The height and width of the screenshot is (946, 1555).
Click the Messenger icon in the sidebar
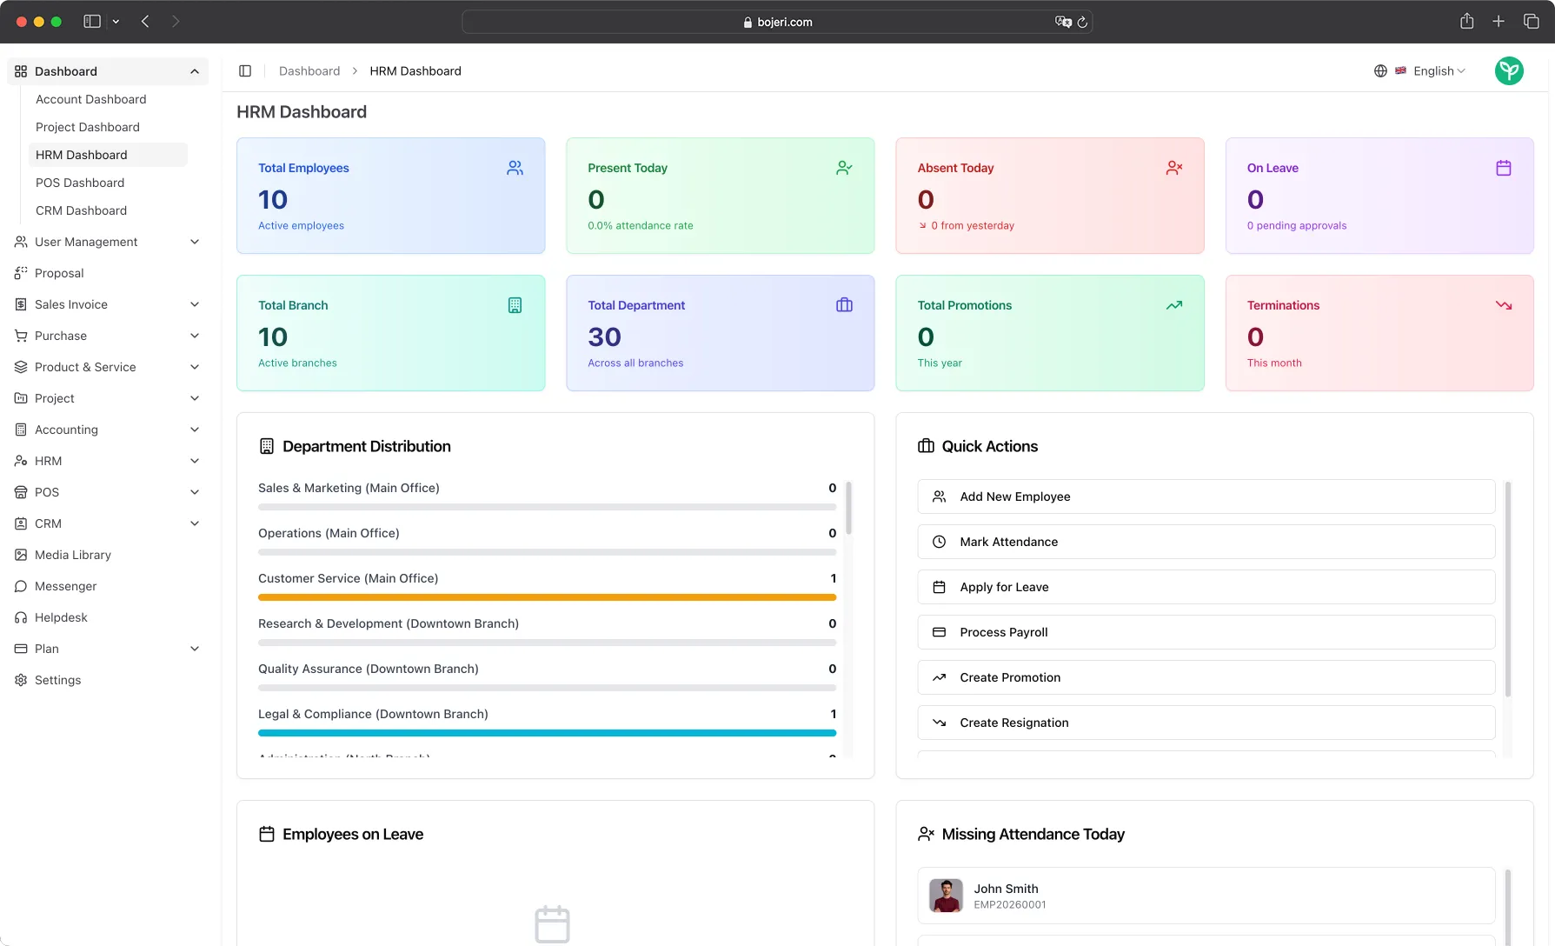tap(21, 586)
